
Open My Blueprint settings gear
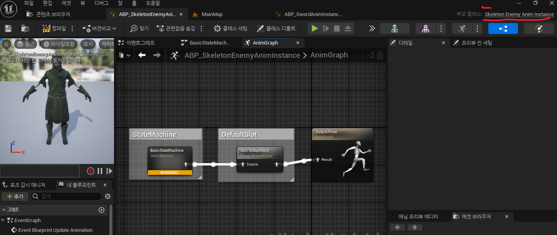[x=108, y=196]
